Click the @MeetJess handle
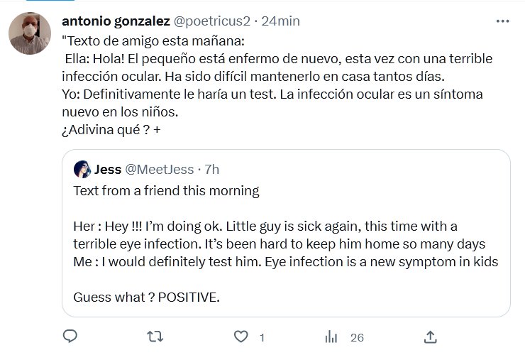Screen dimensions: 525x355 click(158, 170)
